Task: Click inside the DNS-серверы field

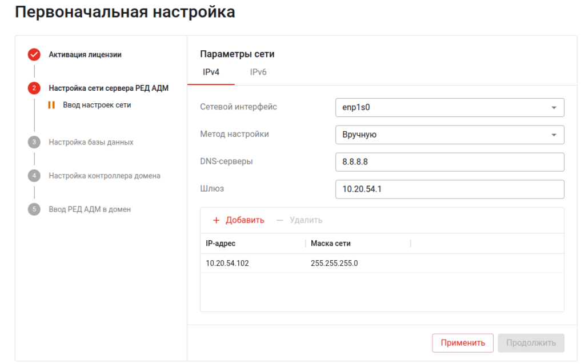Action: 450,161
